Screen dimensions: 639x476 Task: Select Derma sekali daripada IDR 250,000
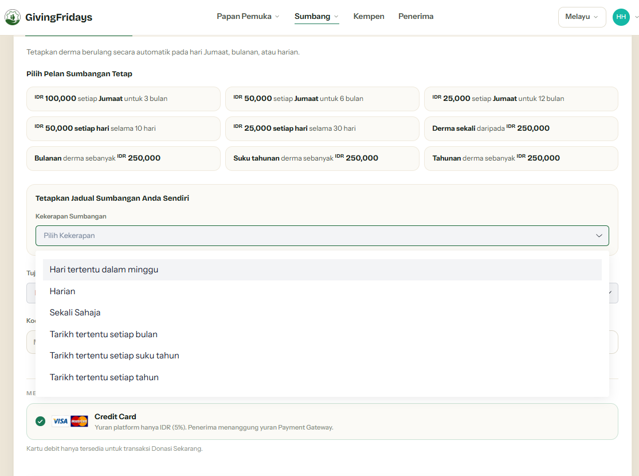point(521,128)
